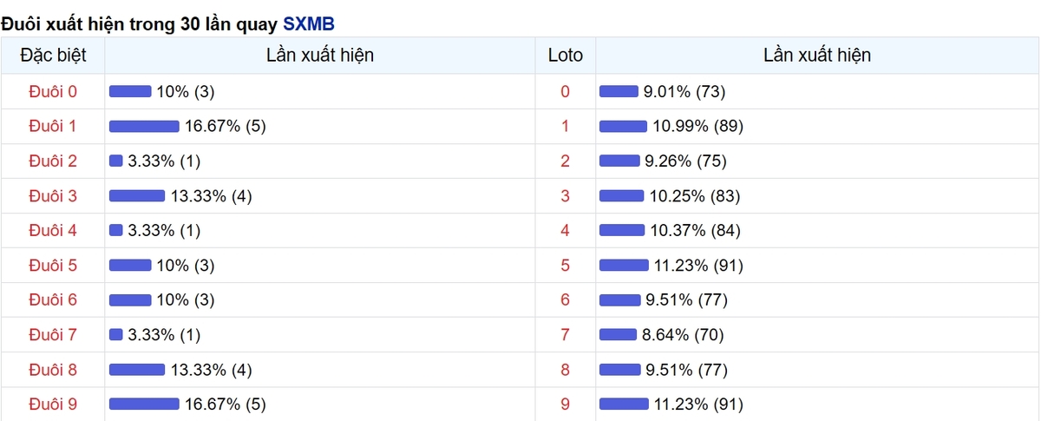Click the right Lần xuất hiện header

(x=817, y=56)
